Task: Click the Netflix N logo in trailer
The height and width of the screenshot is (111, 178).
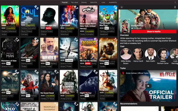Action: point(123,73)
